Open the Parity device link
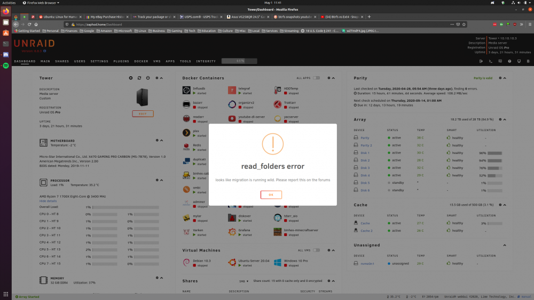The height and width of the screenshot is (300, 534). (x=365, y=138)
